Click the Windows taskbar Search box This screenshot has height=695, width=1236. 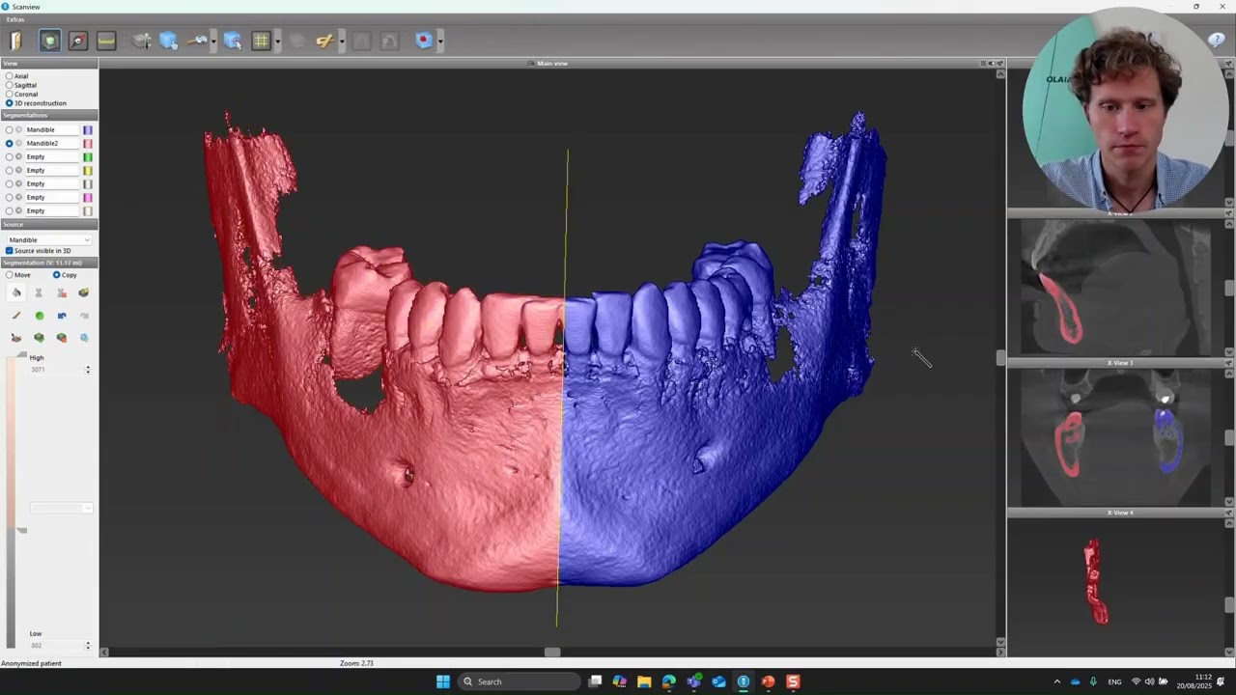click(520, 681)
